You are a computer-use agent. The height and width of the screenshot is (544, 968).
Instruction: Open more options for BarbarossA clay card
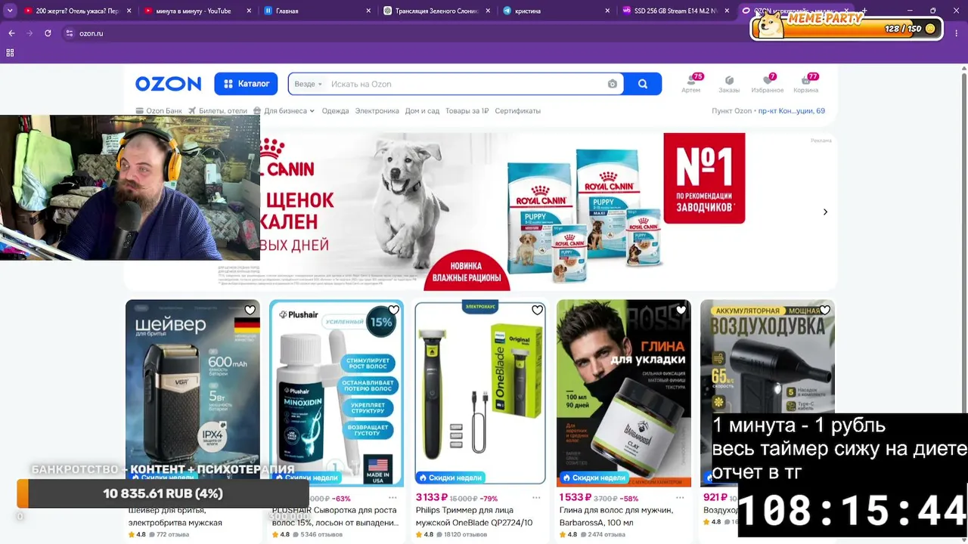[x=680, y=498]
